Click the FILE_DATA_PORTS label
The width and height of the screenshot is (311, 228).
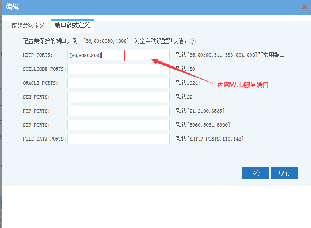(x=44, y=139)
